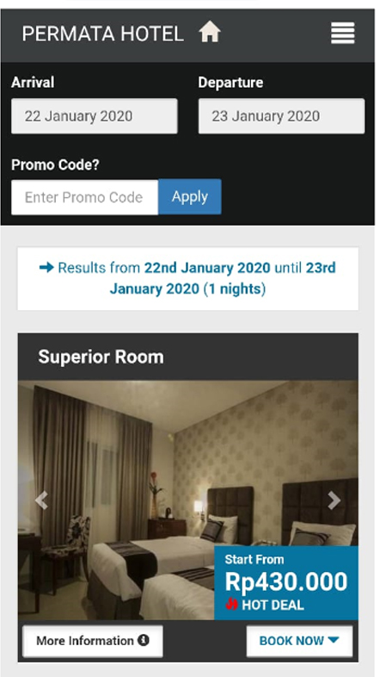Image resolution: width=380 pixels, height=677 pixels.
Task: Focus the Enter Promo Code field
Action: click(85, 197)
